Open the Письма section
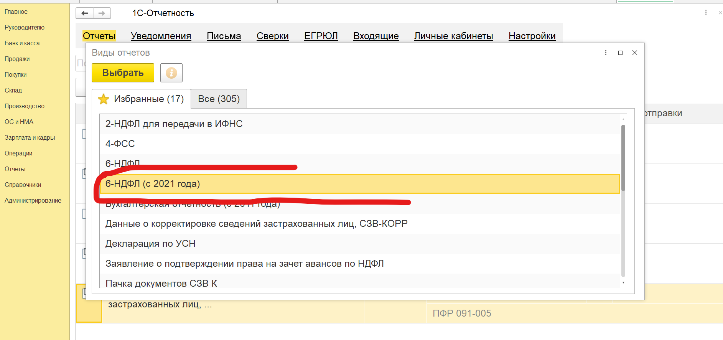Viewport: 723px width, 340px height. click(224, 36)
